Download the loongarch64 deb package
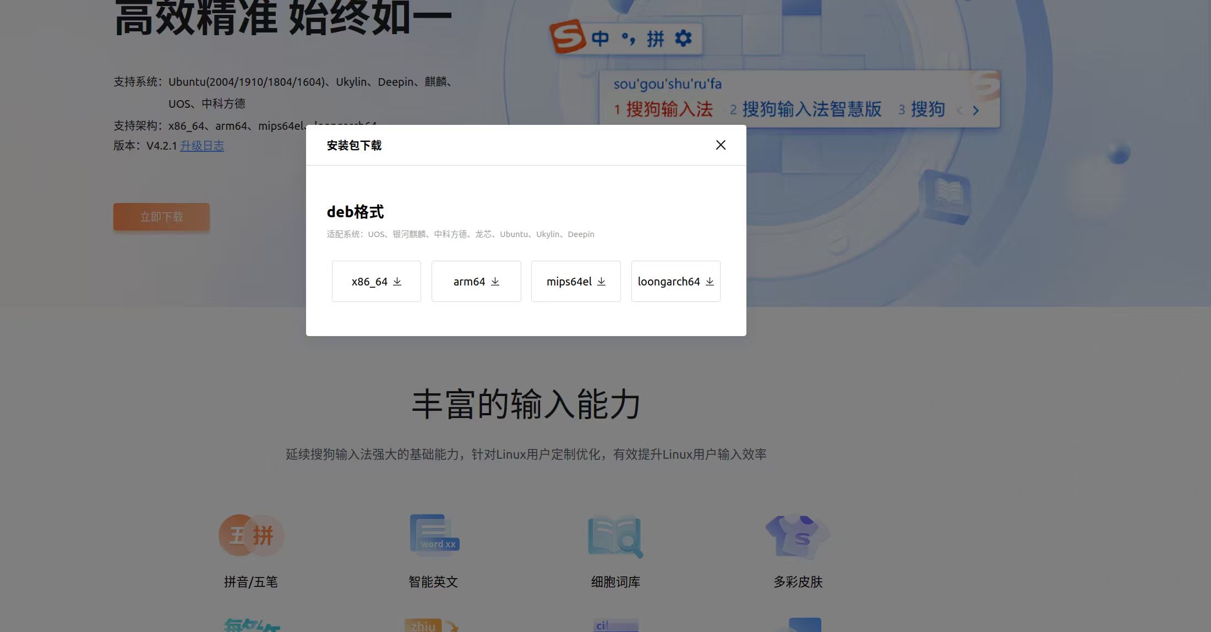The image size is (1211, 632). [676, 282]
